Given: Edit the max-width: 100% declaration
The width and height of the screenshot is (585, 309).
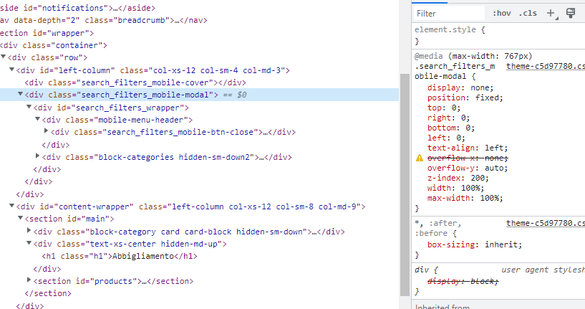Looking at the screenshot, I should tap(465, 199).
